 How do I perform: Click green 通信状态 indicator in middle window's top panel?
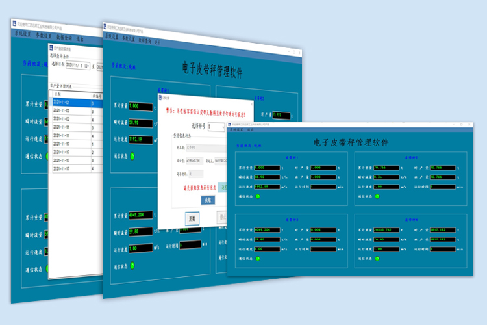tap(132, 155)
